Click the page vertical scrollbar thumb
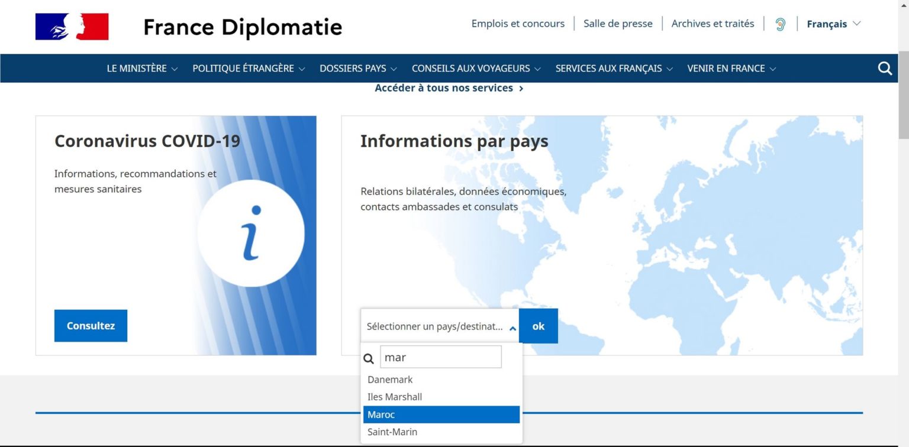The height and width of the screenshot is (447, 909). [903, 95]
